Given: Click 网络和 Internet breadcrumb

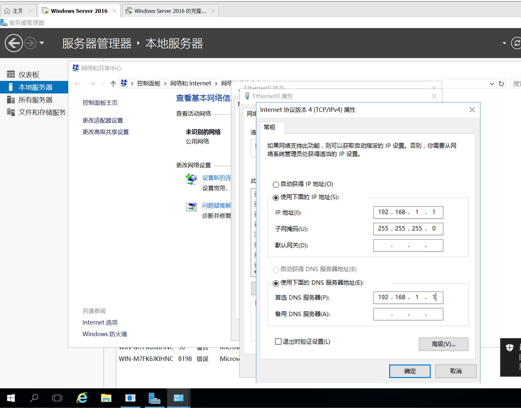Looking at the screenshot, I should click(x=191, y=83).
